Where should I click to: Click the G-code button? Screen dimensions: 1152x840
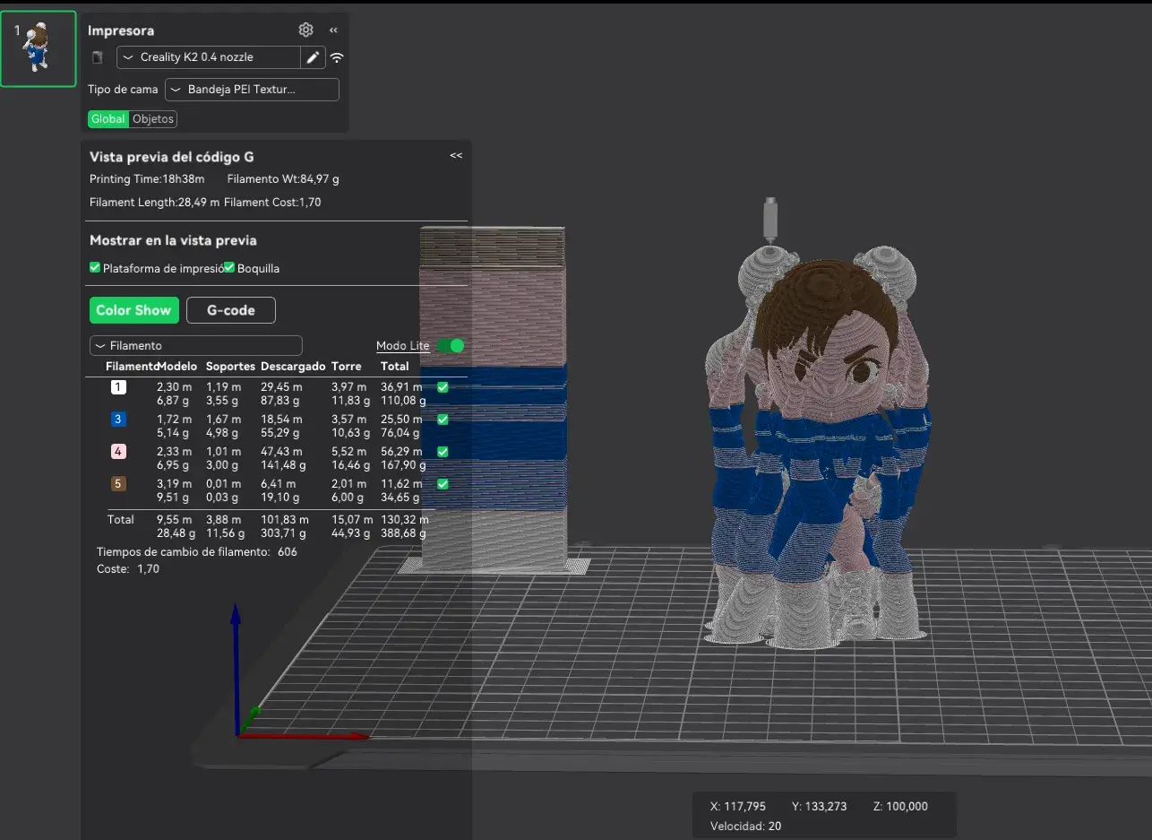pyautogui.click(x=231, y=310)
